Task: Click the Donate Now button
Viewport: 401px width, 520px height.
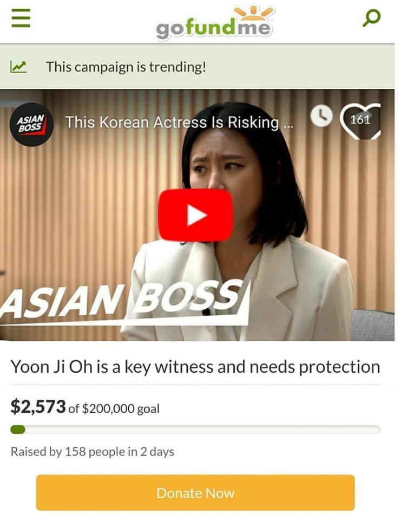Action: pos(195,493)
